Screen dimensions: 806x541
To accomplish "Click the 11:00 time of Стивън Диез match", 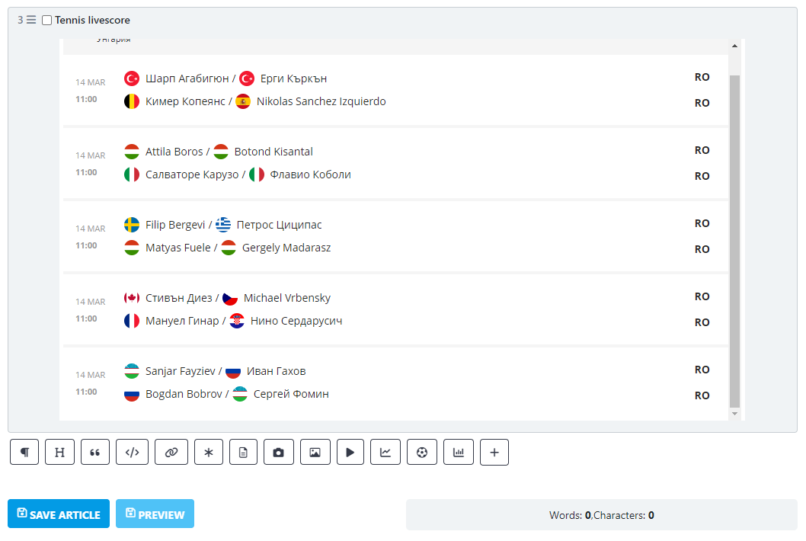I will click(x=86, y=319).
